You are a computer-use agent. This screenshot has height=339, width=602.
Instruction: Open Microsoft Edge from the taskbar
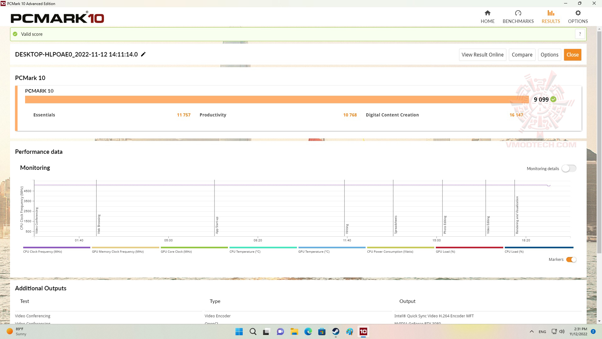(x=308, y=331)
